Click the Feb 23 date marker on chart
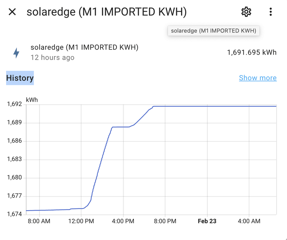The width and height of the screenshot is (287, 240). [207, 221]
